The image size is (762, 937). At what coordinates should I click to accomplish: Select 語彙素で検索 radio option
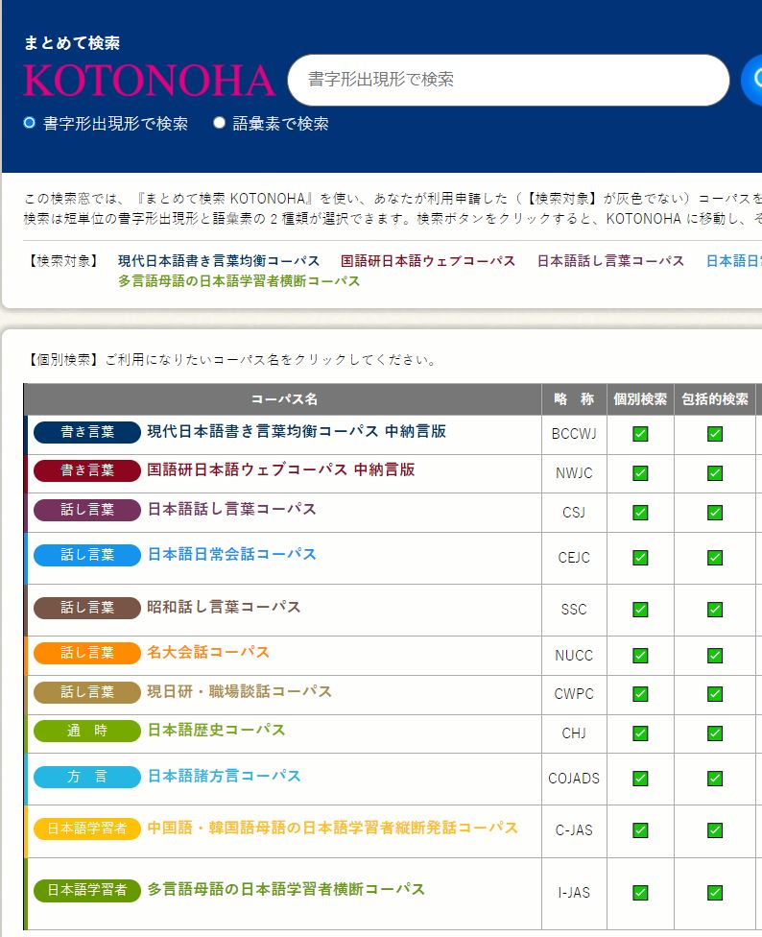pos(219,123)
